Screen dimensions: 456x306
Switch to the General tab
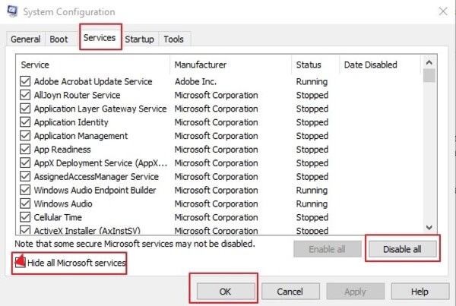26,39
